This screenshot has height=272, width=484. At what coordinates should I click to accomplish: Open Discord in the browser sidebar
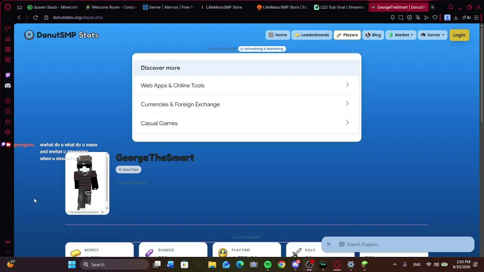8,86
